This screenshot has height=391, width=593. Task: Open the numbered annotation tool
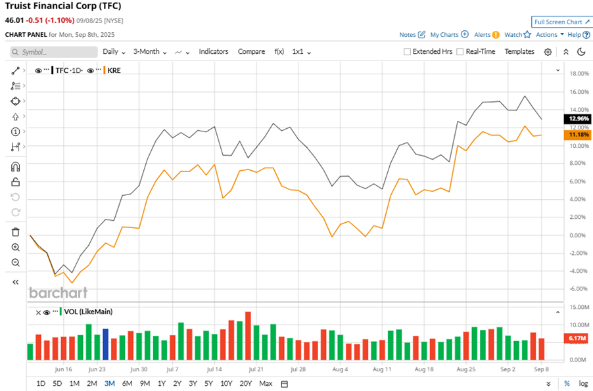(15, 131)
